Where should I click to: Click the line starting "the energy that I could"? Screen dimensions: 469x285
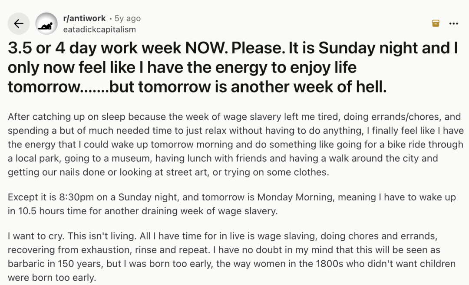pyautogui.click(x=235, y=144)
